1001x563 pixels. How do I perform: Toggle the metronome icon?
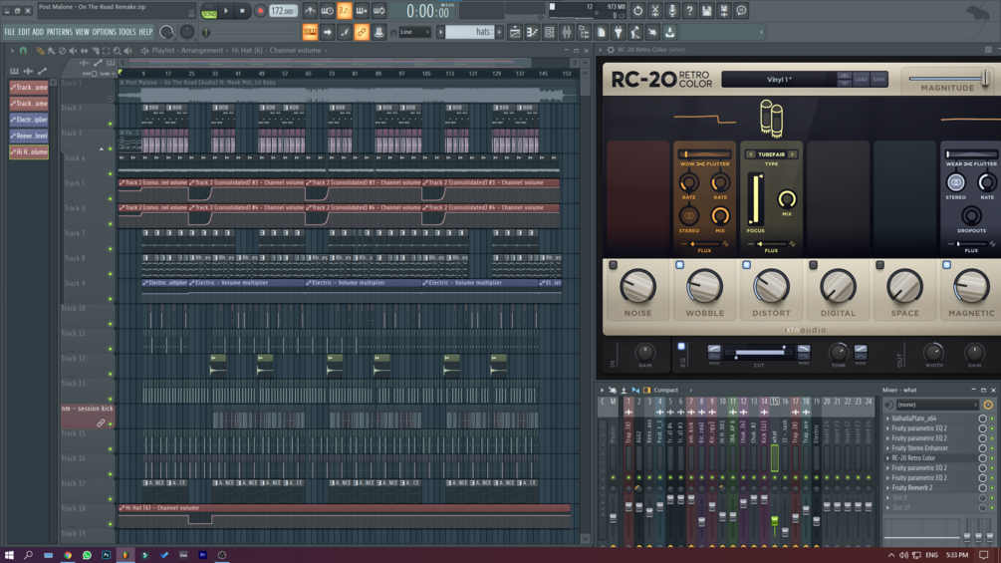coord(310,11)
